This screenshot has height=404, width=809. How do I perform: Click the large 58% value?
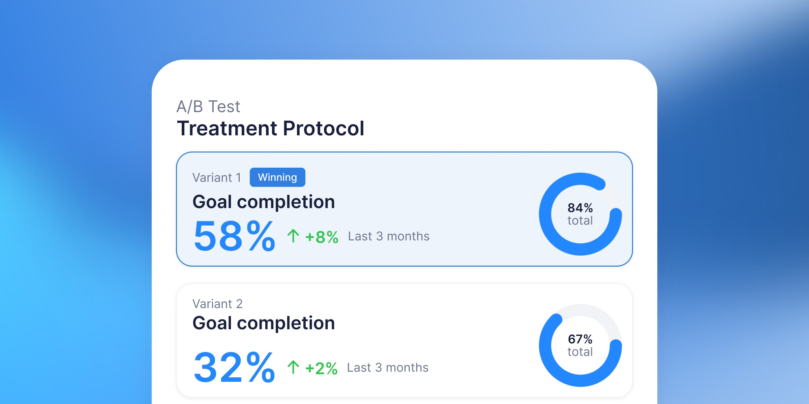(234, 236)
